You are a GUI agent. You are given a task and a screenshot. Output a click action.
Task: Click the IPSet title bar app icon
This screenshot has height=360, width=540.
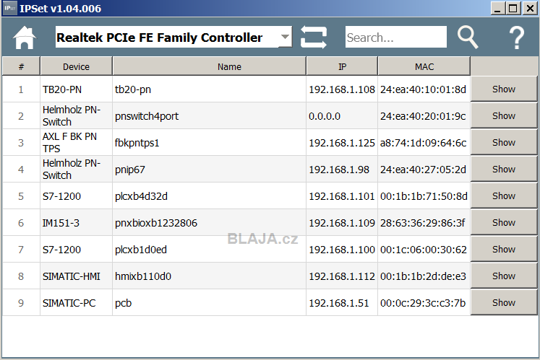pos(10,8)
